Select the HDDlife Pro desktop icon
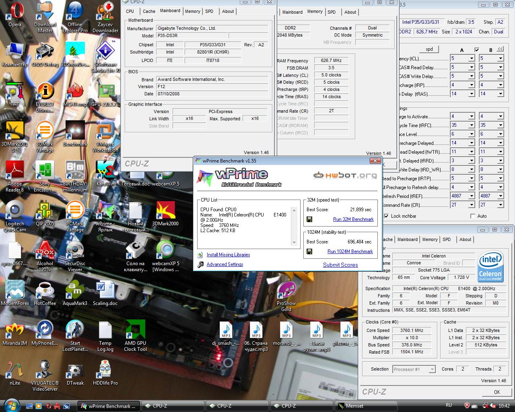Screen dimensions: 515x412 pyautogui.click(x=105, y=373)
